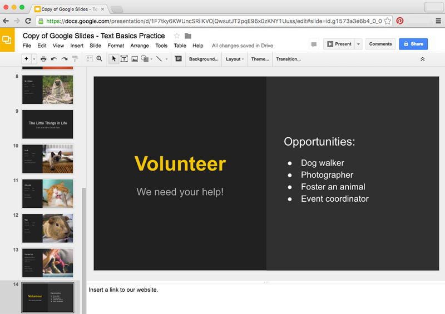Choose the select arrow cursor tool
Viewport: 445px width, 314px height.
click(114, 59)
